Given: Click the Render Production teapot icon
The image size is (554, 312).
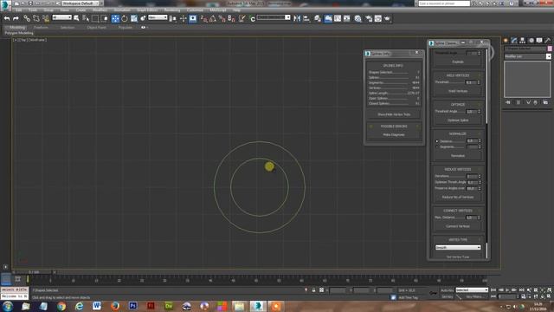Looking at the screenshot, I should click(387, 18).
